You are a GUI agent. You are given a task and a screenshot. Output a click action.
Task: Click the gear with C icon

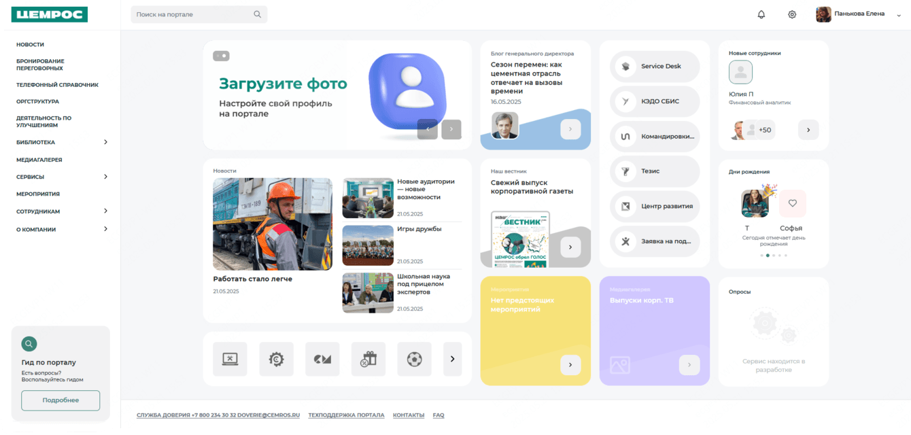tap(276, 359)
